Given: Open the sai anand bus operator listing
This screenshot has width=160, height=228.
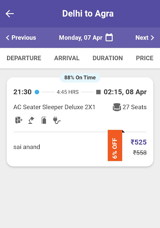Looking at the screenshot, I should [27, 147].
